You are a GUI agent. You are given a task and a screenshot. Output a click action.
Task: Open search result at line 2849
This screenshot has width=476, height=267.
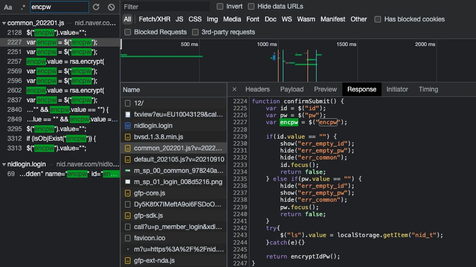pyautogui.click(x=60, y=119)
